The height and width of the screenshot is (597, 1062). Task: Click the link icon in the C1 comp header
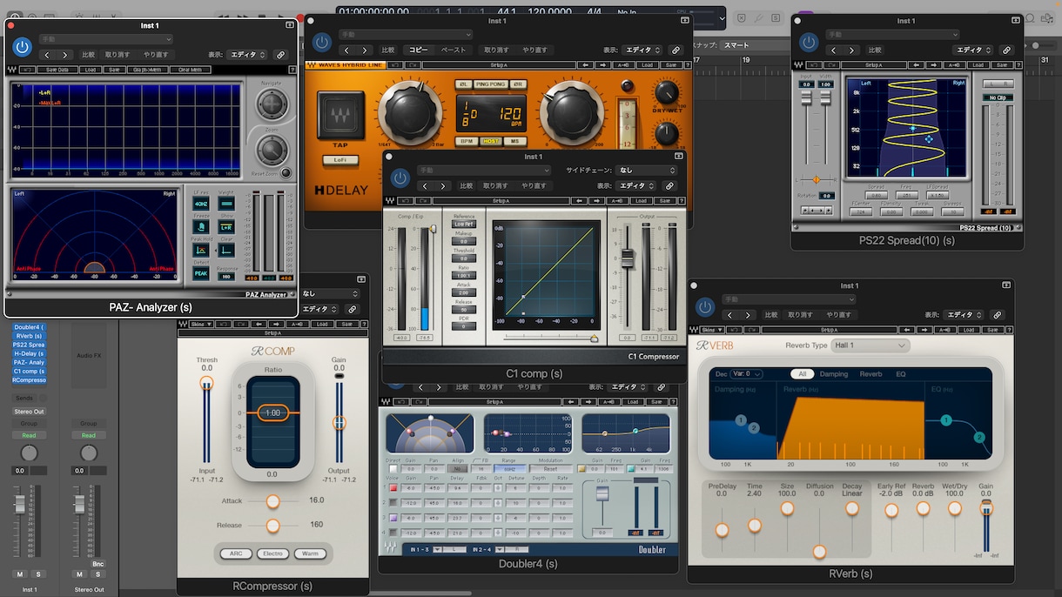[669, 185]
